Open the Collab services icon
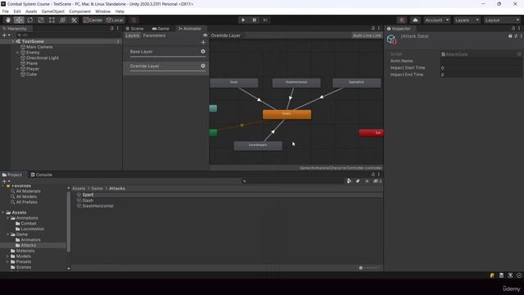 point(402,20)
